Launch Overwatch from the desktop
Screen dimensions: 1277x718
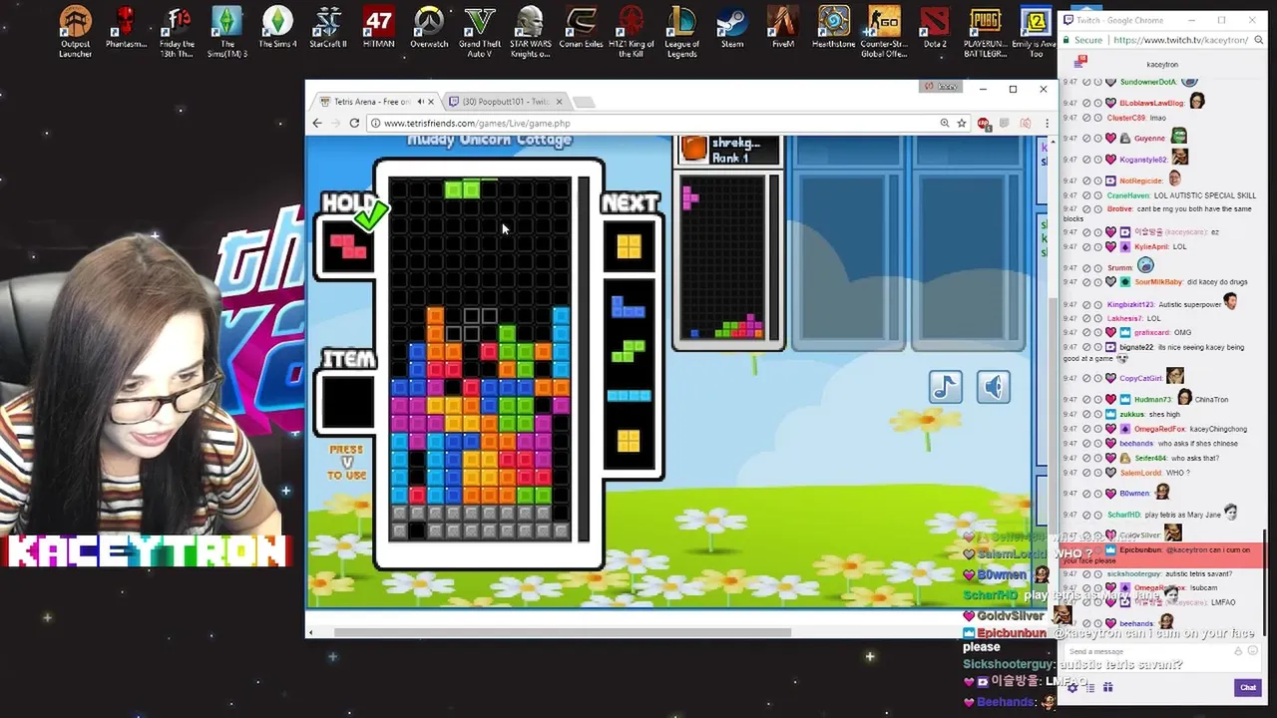click(x=429, y=28)
